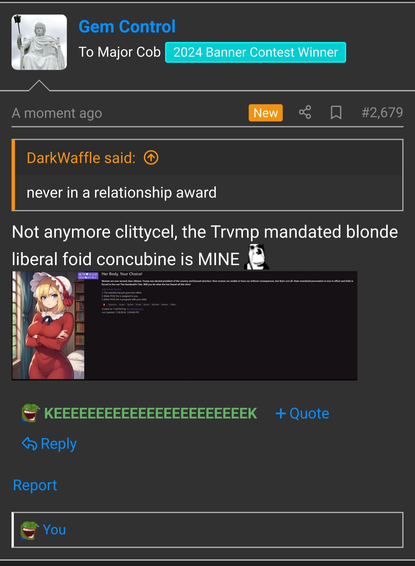Open Gem Control's avatar image
Image resolution: width=415 pixels, height=566 pixels.
tap(39, 42)
